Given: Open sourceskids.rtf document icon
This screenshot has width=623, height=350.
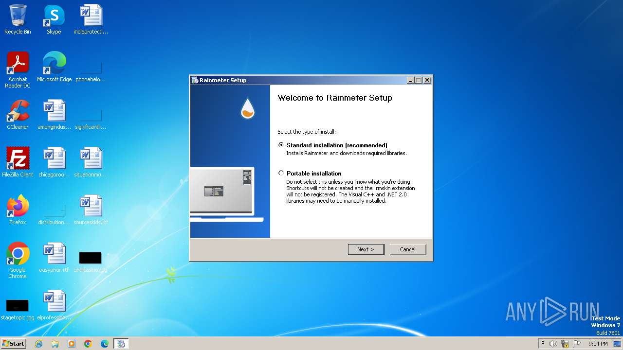Looking at the screenshot, I should [x=91, y=210].
